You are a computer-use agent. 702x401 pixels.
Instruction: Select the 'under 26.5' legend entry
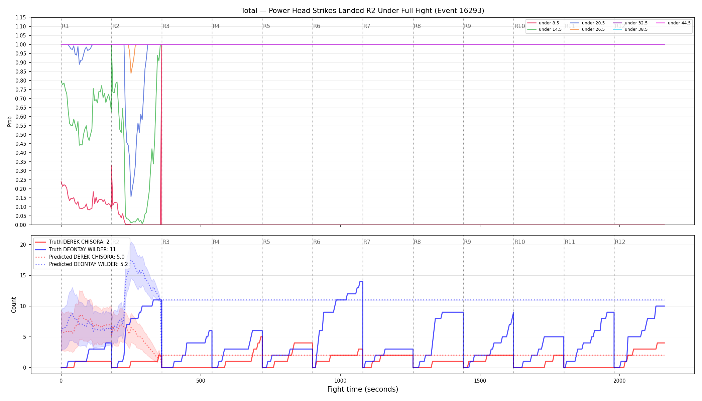(x=588, y=29)
